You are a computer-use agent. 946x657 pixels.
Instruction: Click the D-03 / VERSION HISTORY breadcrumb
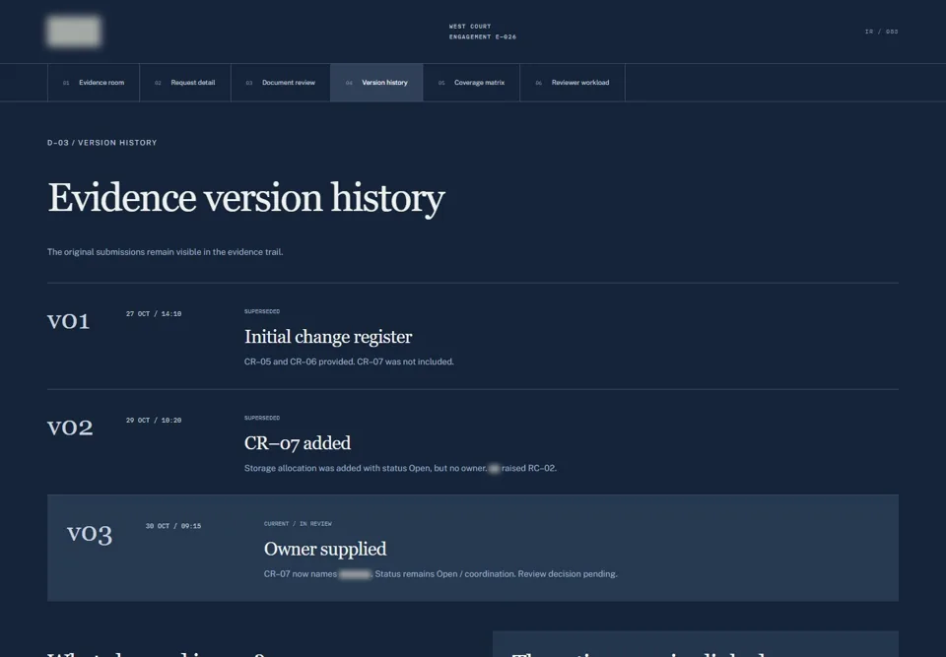point(101,143)
